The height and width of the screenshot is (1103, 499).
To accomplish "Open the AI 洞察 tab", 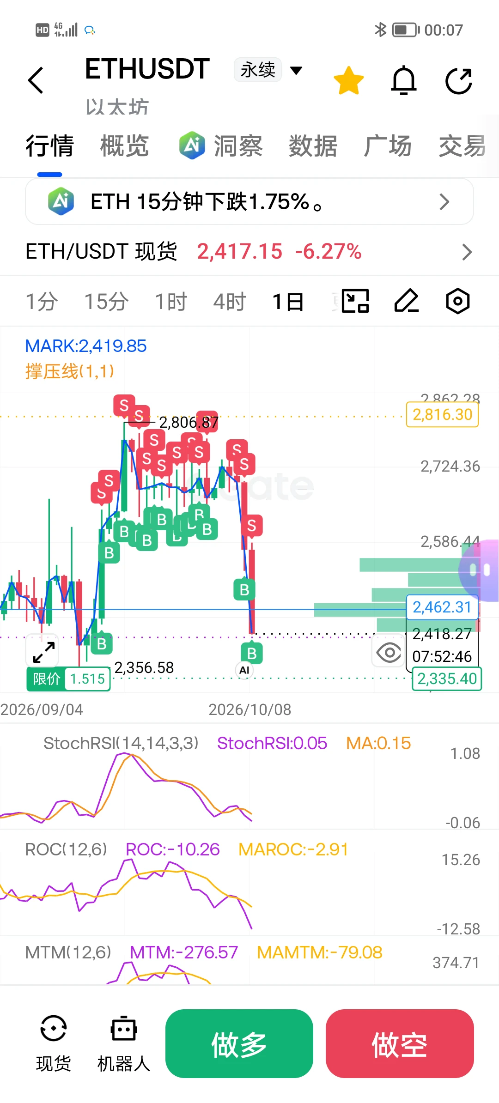I will 221,146.
